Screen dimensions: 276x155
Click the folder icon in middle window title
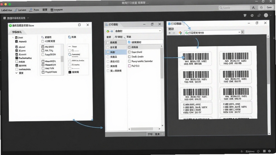coord(107,24)
